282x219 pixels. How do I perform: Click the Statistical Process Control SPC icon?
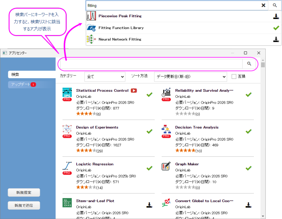coord(67,92)
